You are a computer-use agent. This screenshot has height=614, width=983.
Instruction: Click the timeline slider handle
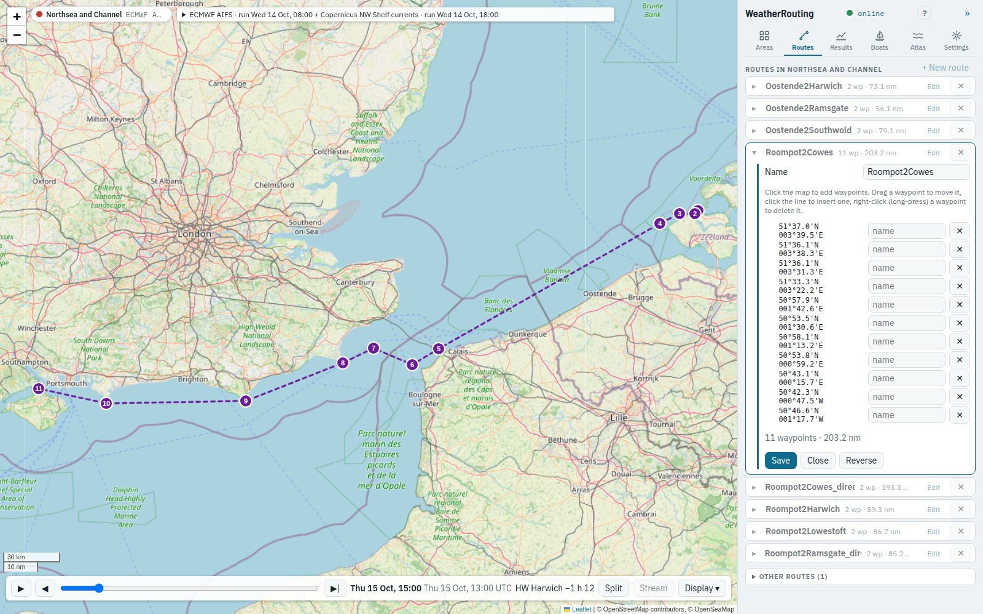coord(99,588)
